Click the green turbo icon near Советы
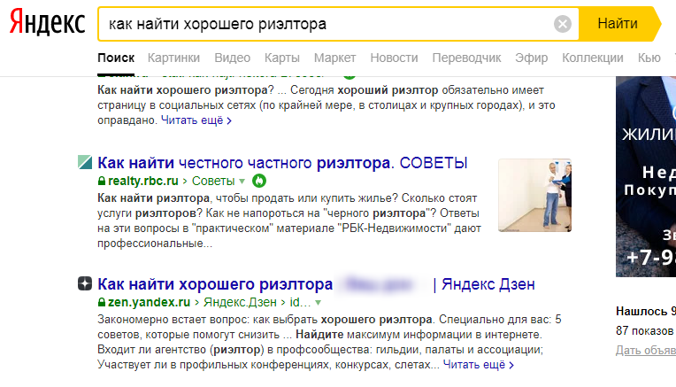The height and width of the screenshot is (387, 676). click(x=259, y=181)
